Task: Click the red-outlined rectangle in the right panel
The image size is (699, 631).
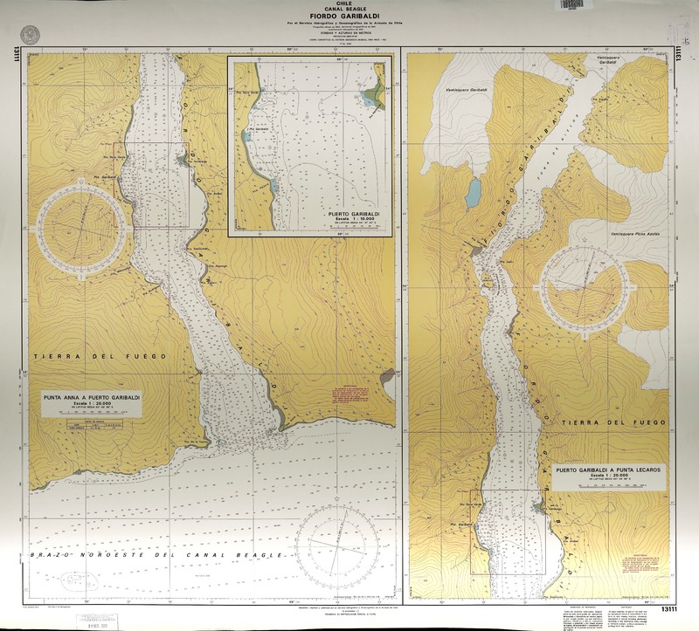Action: click(502, 532)
